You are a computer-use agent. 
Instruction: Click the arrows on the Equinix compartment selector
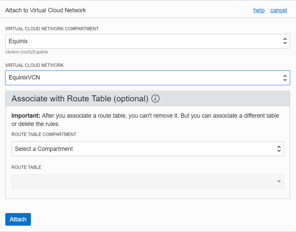(x=285, y=41)
